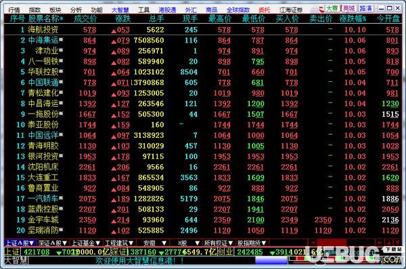Image resolution: width=406 pixels, height=269 pixels.
Task: Open the 商城 store button
Action: [348, 9]
